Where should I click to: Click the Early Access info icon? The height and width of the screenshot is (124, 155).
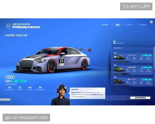[x=10, y=99]
